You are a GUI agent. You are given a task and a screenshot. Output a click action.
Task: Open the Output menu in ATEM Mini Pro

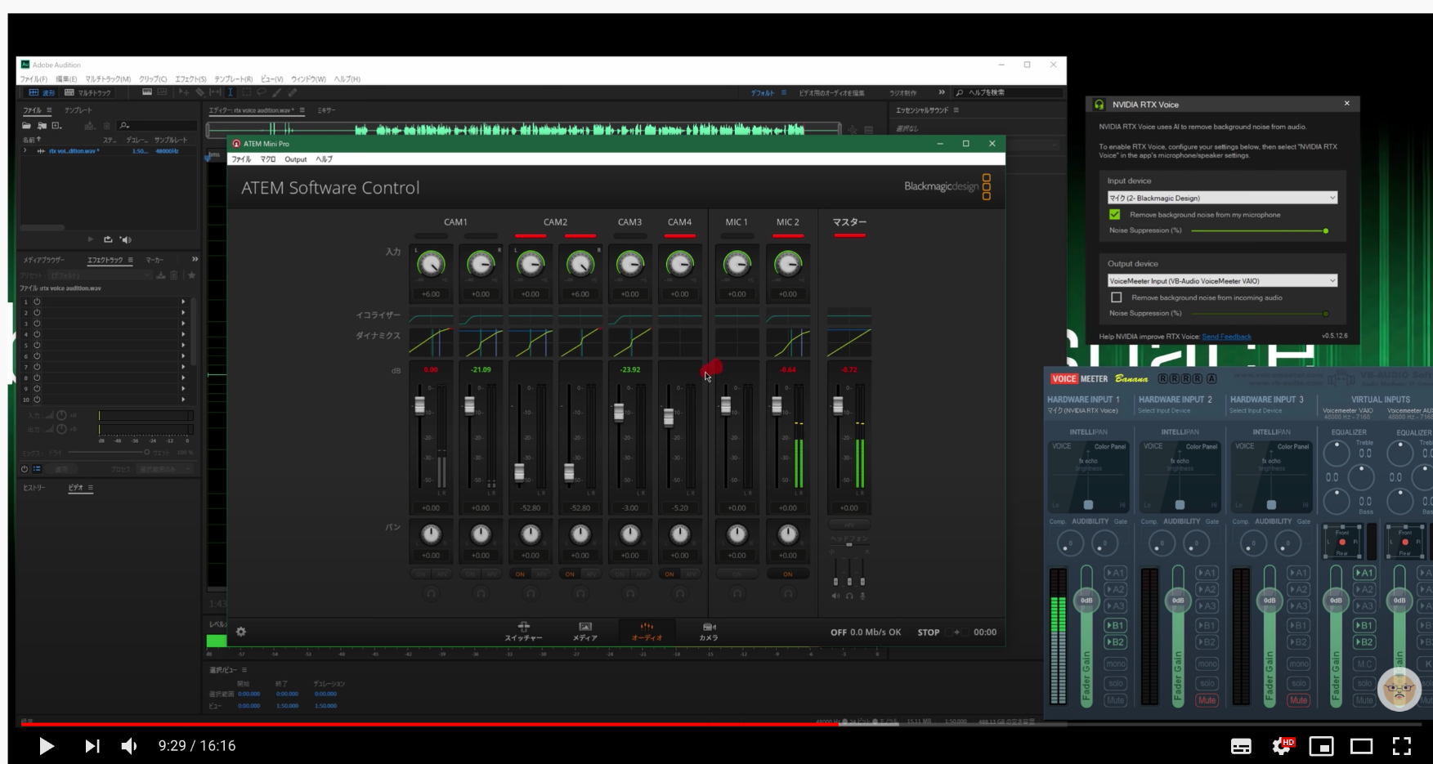(x=296, y=159)
